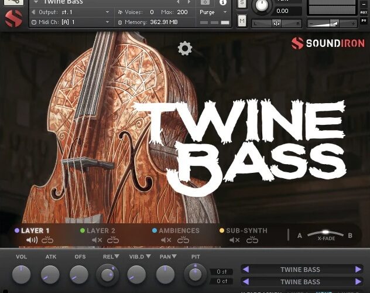The image size is (370, 293).
Task: Click the pan center marker icon
Action: 276,23
